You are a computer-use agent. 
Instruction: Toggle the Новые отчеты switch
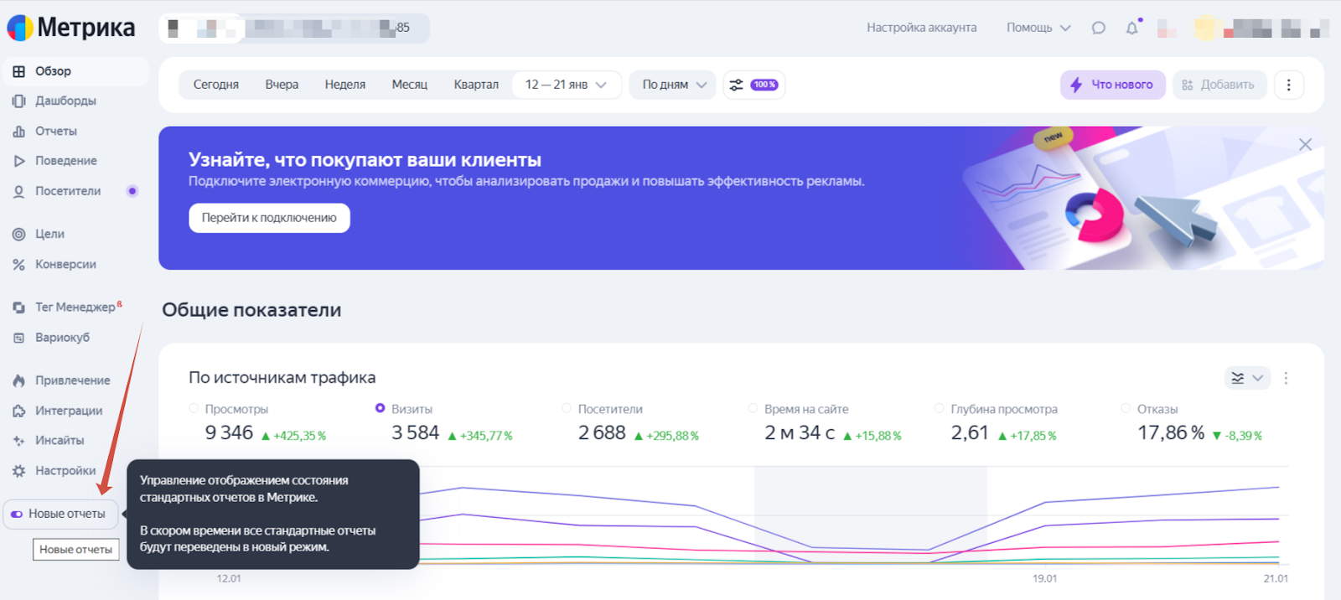[x=17, y=514]
